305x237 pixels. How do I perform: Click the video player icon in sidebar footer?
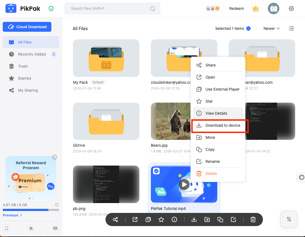(55, 228)
